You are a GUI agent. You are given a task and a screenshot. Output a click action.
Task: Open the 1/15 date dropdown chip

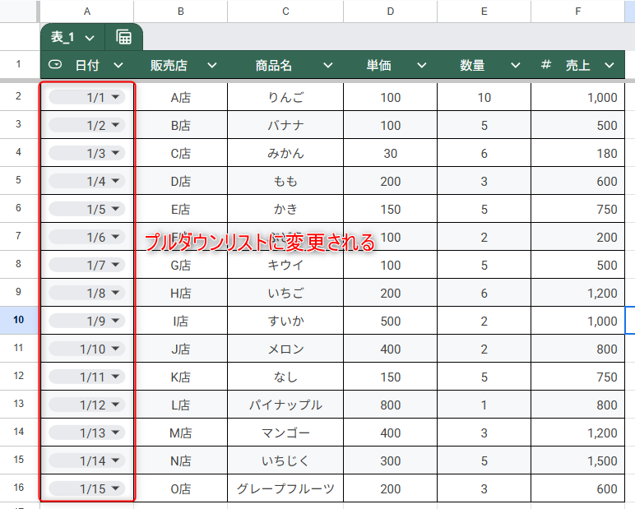[x=116, y=488]
